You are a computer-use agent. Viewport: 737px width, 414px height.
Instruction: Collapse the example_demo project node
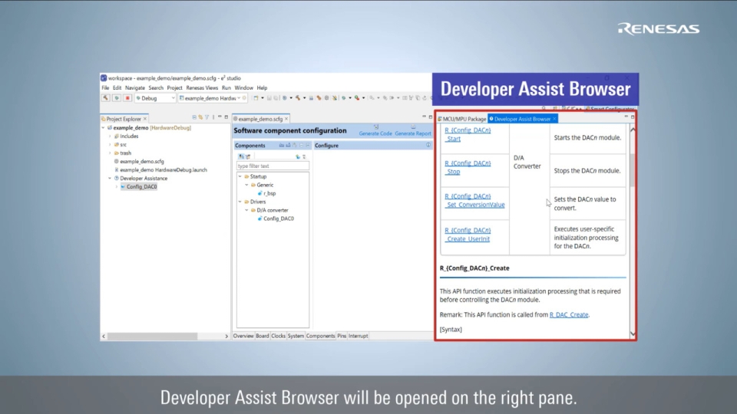click(x=104, y=128)
